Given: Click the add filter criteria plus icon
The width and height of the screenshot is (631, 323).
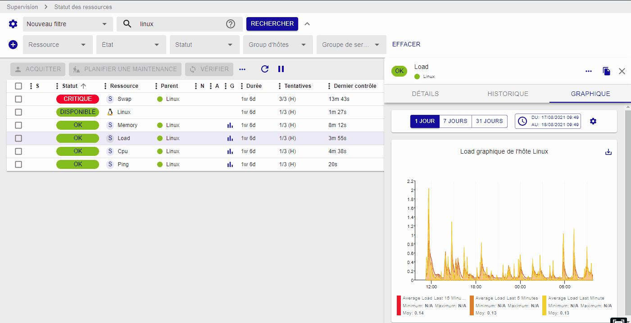Looking at the screenshot, I should [13, 45].
